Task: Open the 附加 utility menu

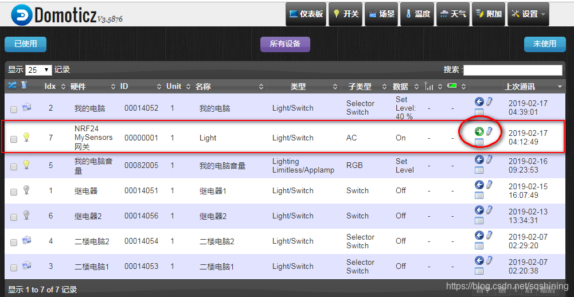Action: pos(489,14)
